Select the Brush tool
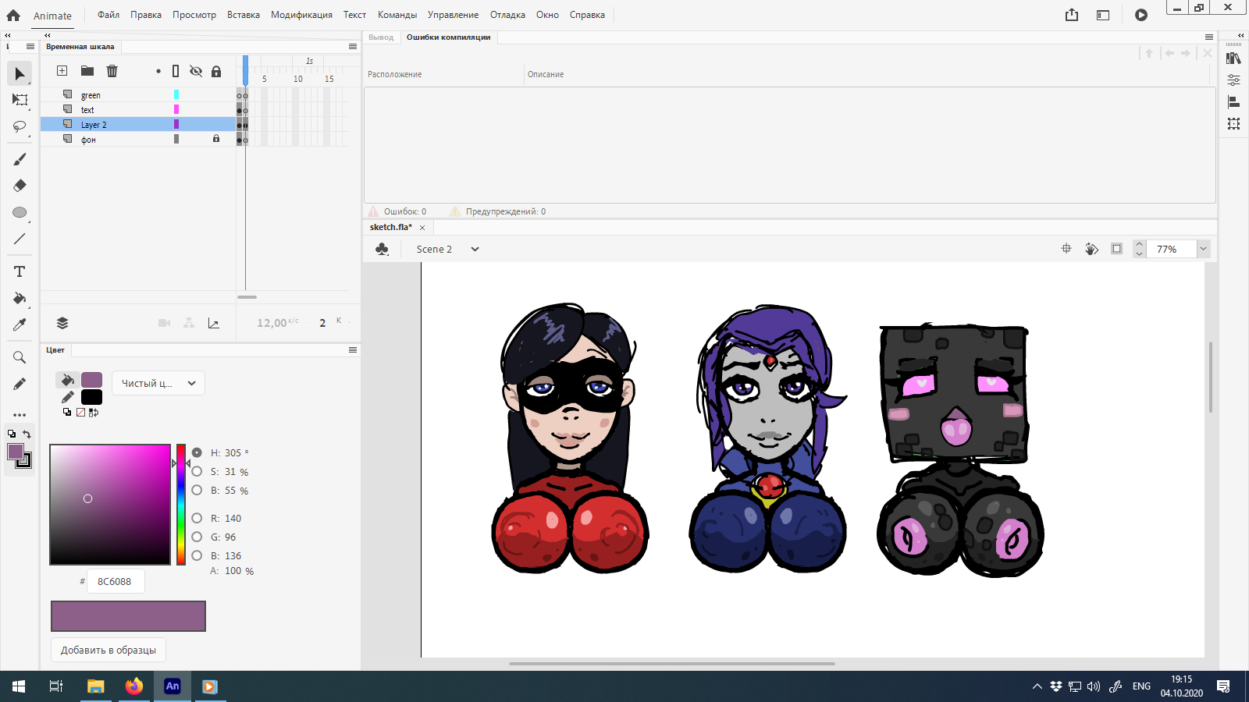Screen dimensions: 1249x702 (20, 159)
